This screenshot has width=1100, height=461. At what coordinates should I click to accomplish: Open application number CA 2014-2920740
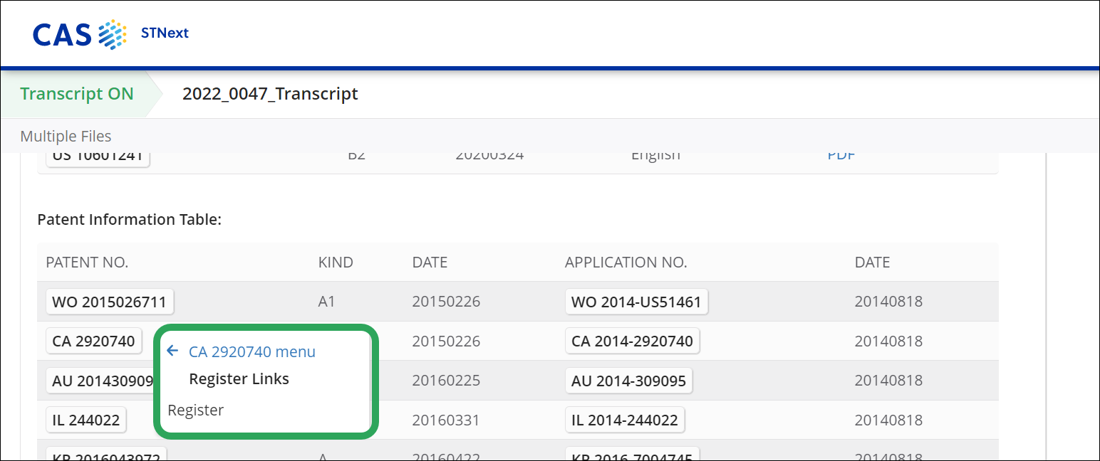point(631,341)
